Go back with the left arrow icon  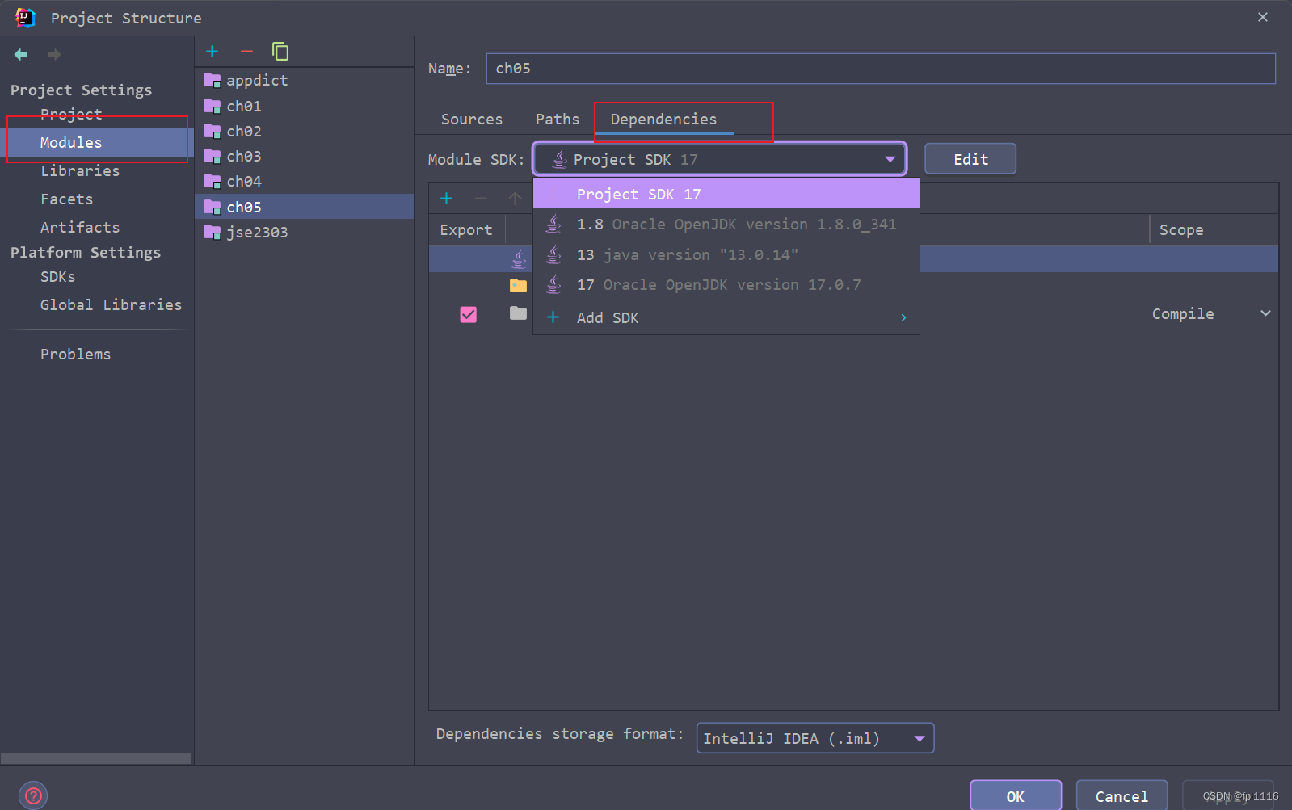[21, 54]
